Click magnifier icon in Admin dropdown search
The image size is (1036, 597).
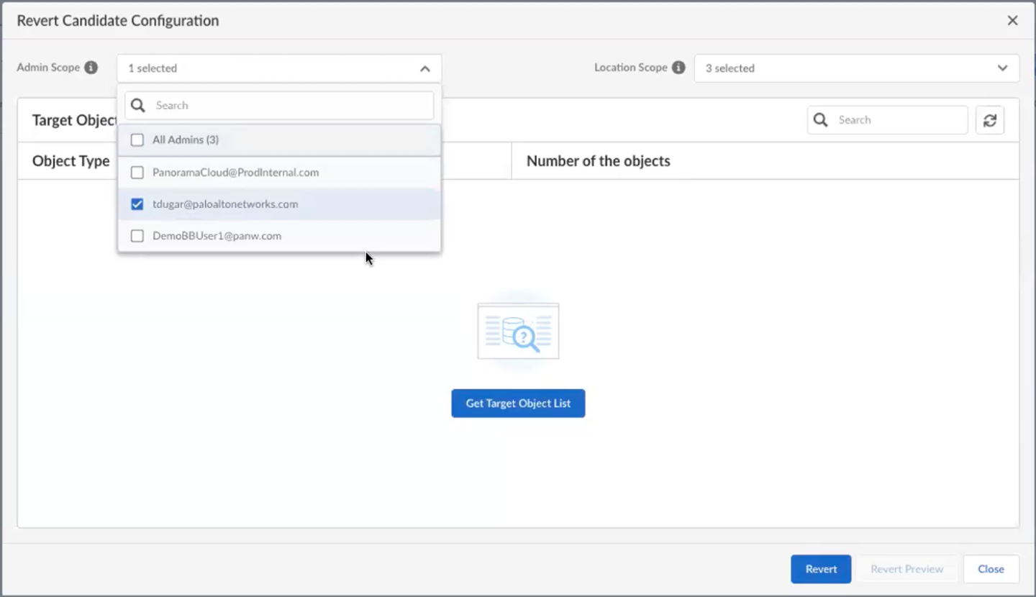click(x=138, y=105)
